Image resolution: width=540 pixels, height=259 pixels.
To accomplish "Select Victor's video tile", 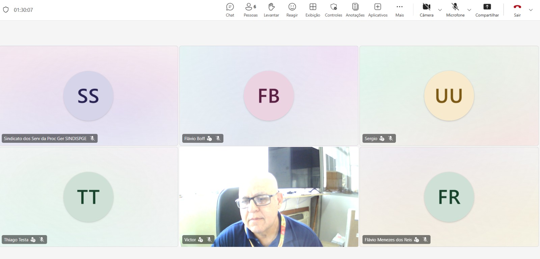I will pos(269,197).
